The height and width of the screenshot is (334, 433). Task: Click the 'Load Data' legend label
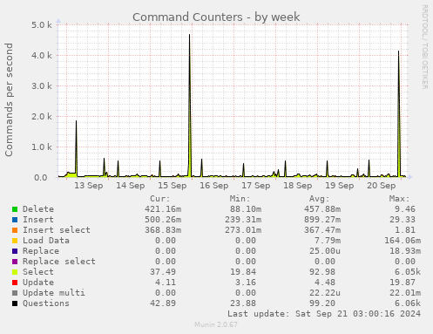(x=46, y=241)
